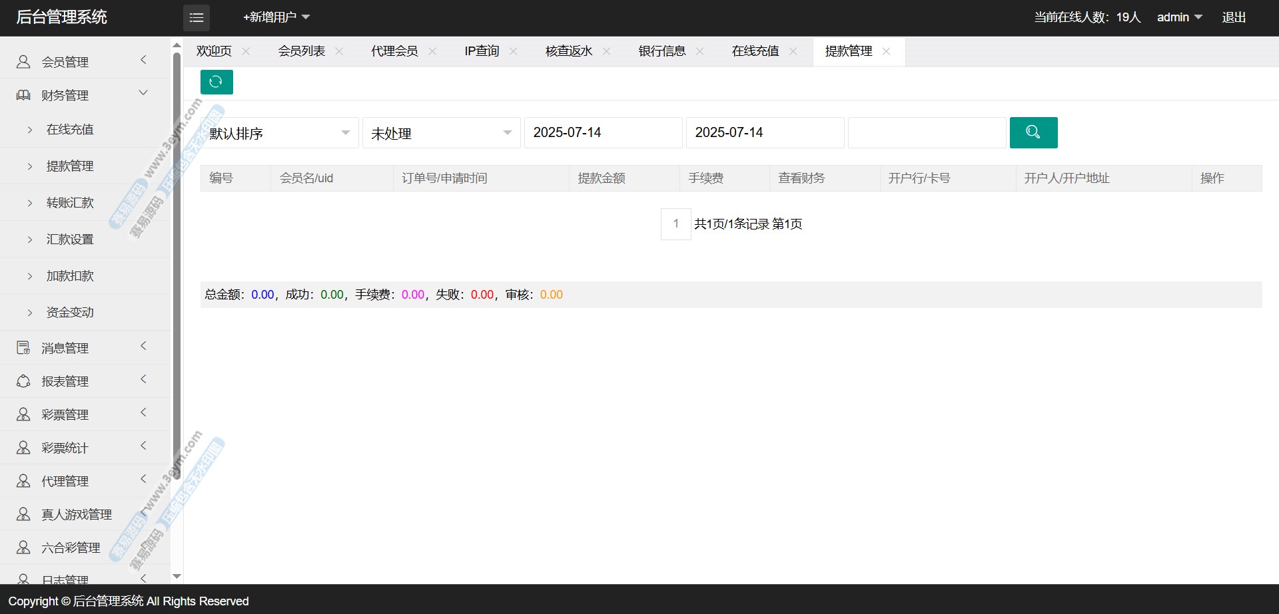Click the green search magnifier button

click(x=1033, y=132)
